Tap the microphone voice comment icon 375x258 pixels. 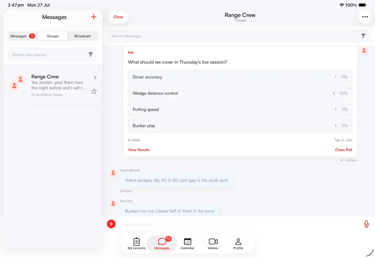[x=366, y=224]
